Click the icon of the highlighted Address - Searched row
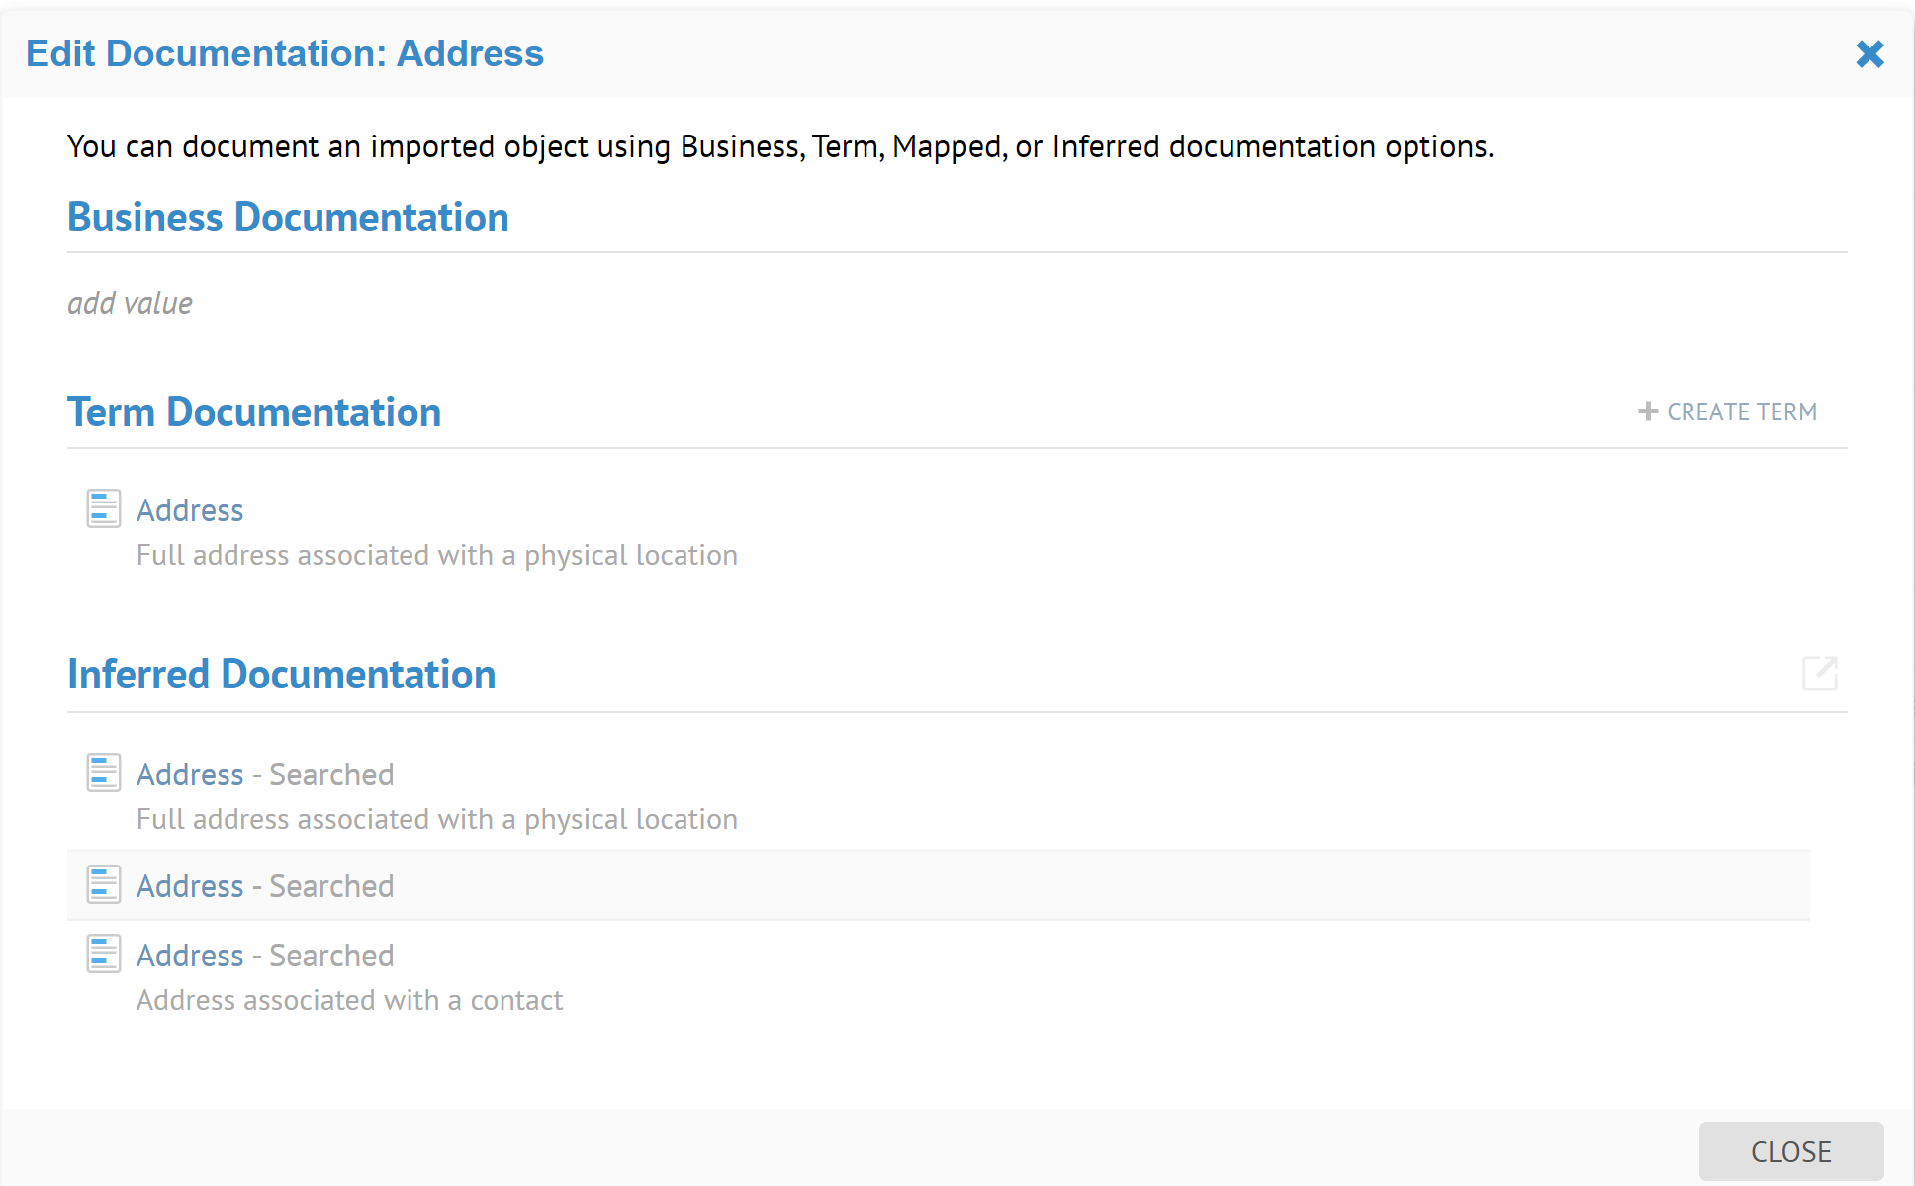Image resolution: width=1915 pixels, height=1186 pixels. coord(104,884)
